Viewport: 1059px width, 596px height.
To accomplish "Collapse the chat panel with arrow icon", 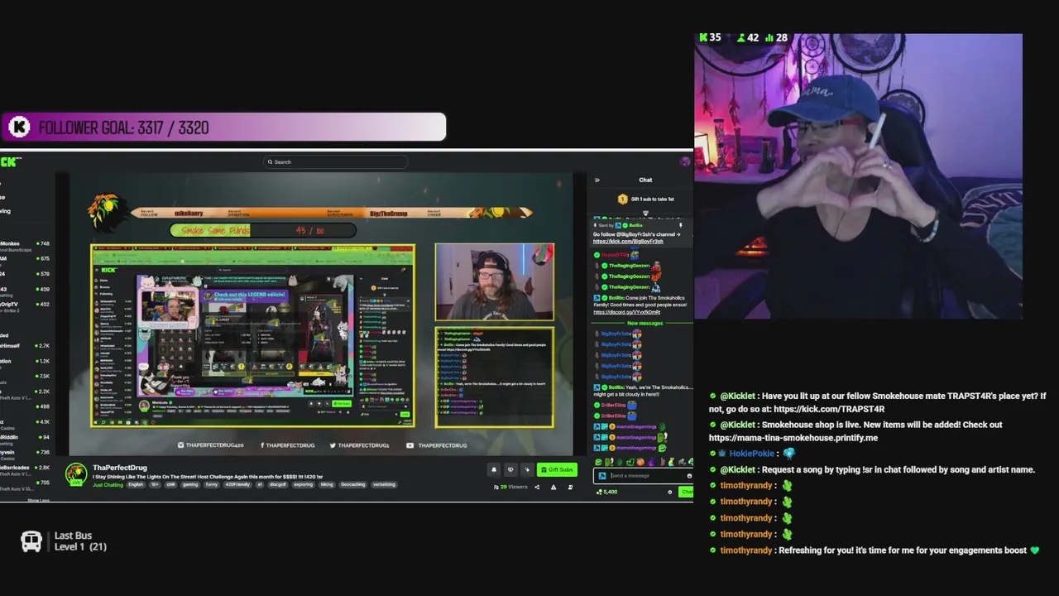I will point(597,180).
